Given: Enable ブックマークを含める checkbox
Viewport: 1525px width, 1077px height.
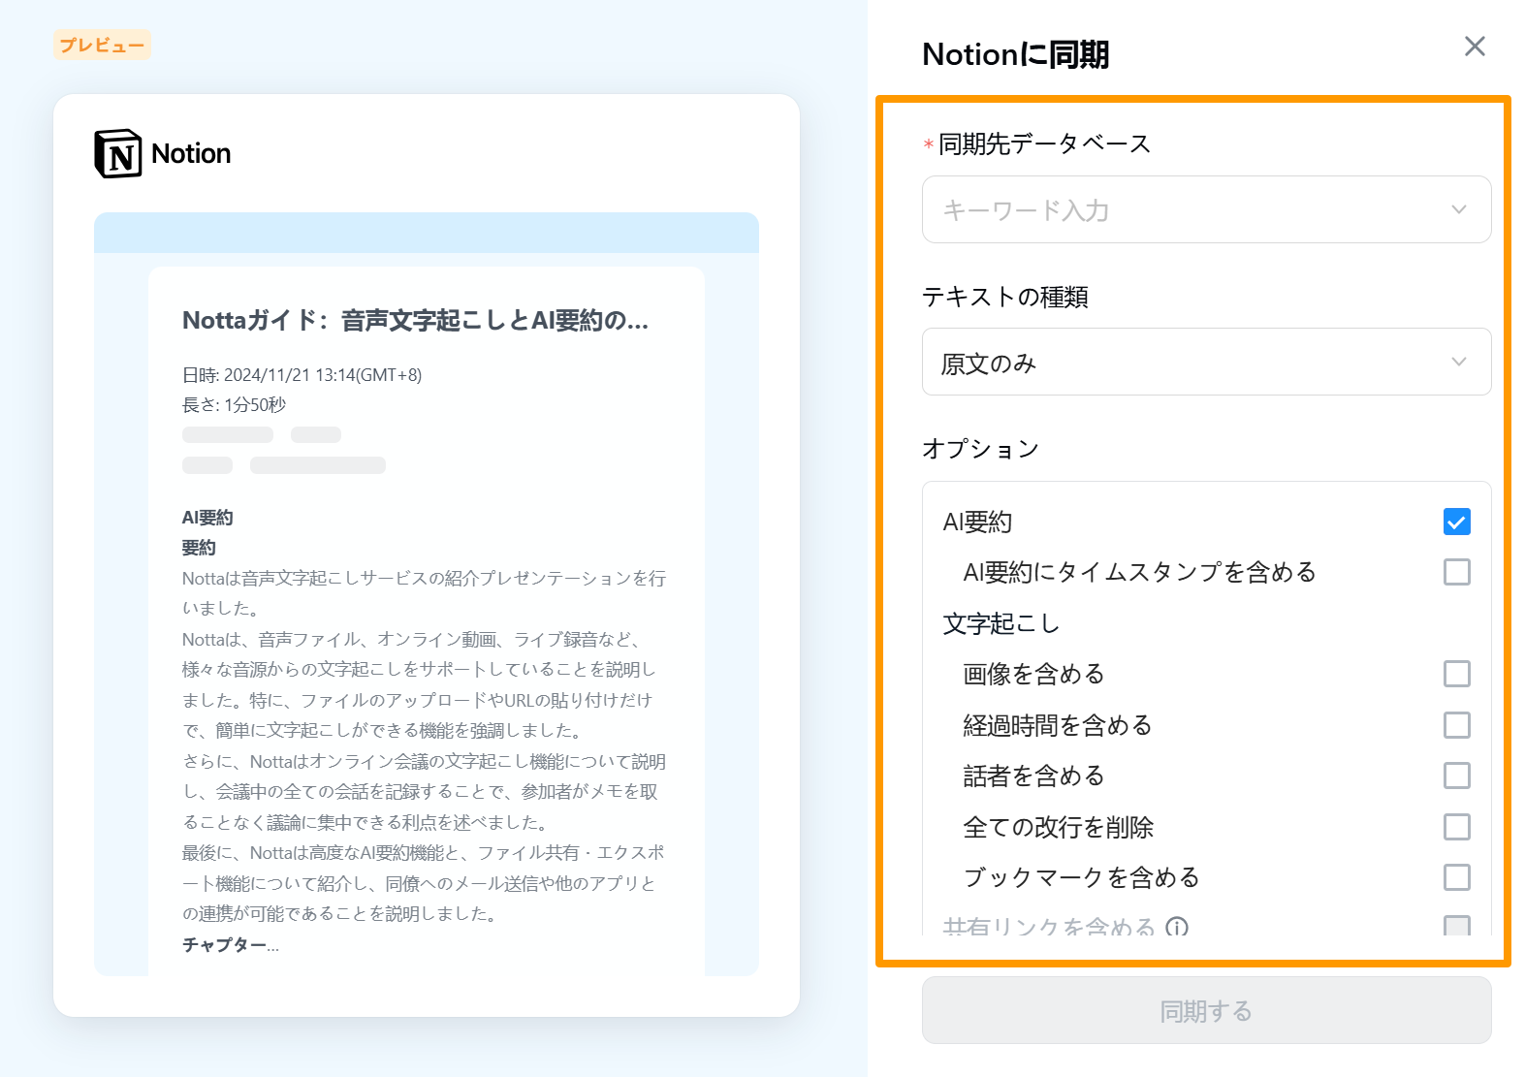Looking at the screenshot, I should tap(1456, 877).
